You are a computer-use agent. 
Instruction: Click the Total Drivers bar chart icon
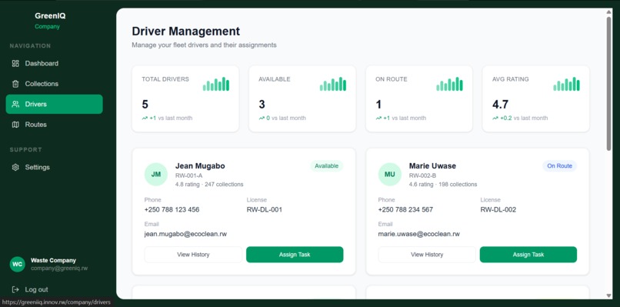tap(216, 84)
